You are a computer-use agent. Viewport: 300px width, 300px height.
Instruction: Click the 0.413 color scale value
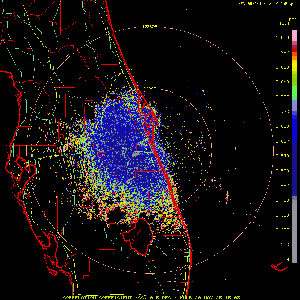282,200
